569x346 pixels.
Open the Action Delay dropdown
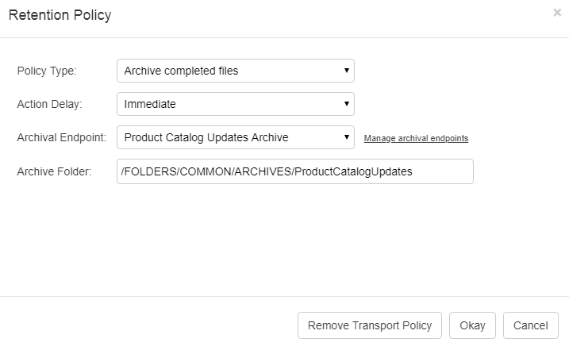(x=235, y=104)
